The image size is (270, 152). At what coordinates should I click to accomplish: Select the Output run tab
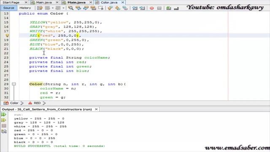point(47,109)
